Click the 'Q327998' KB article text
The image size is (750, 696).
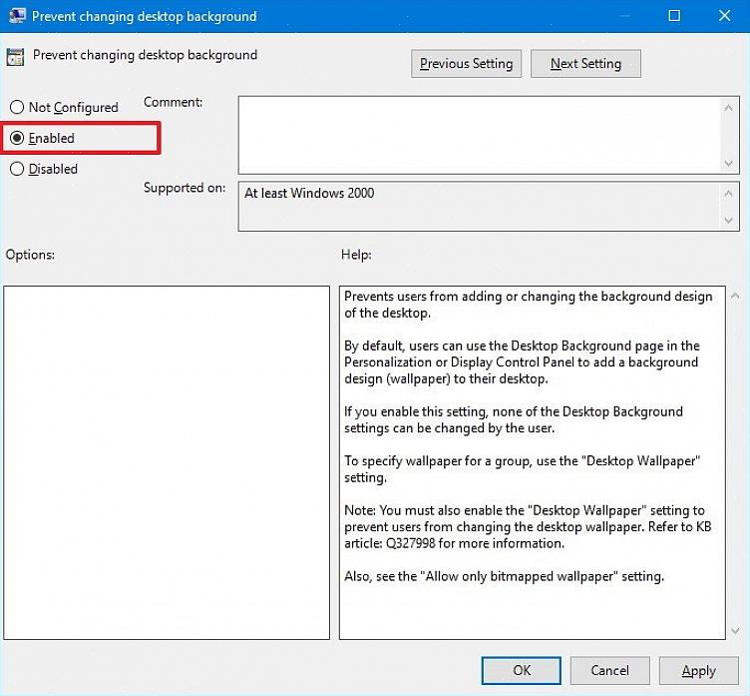click(410, 543)
